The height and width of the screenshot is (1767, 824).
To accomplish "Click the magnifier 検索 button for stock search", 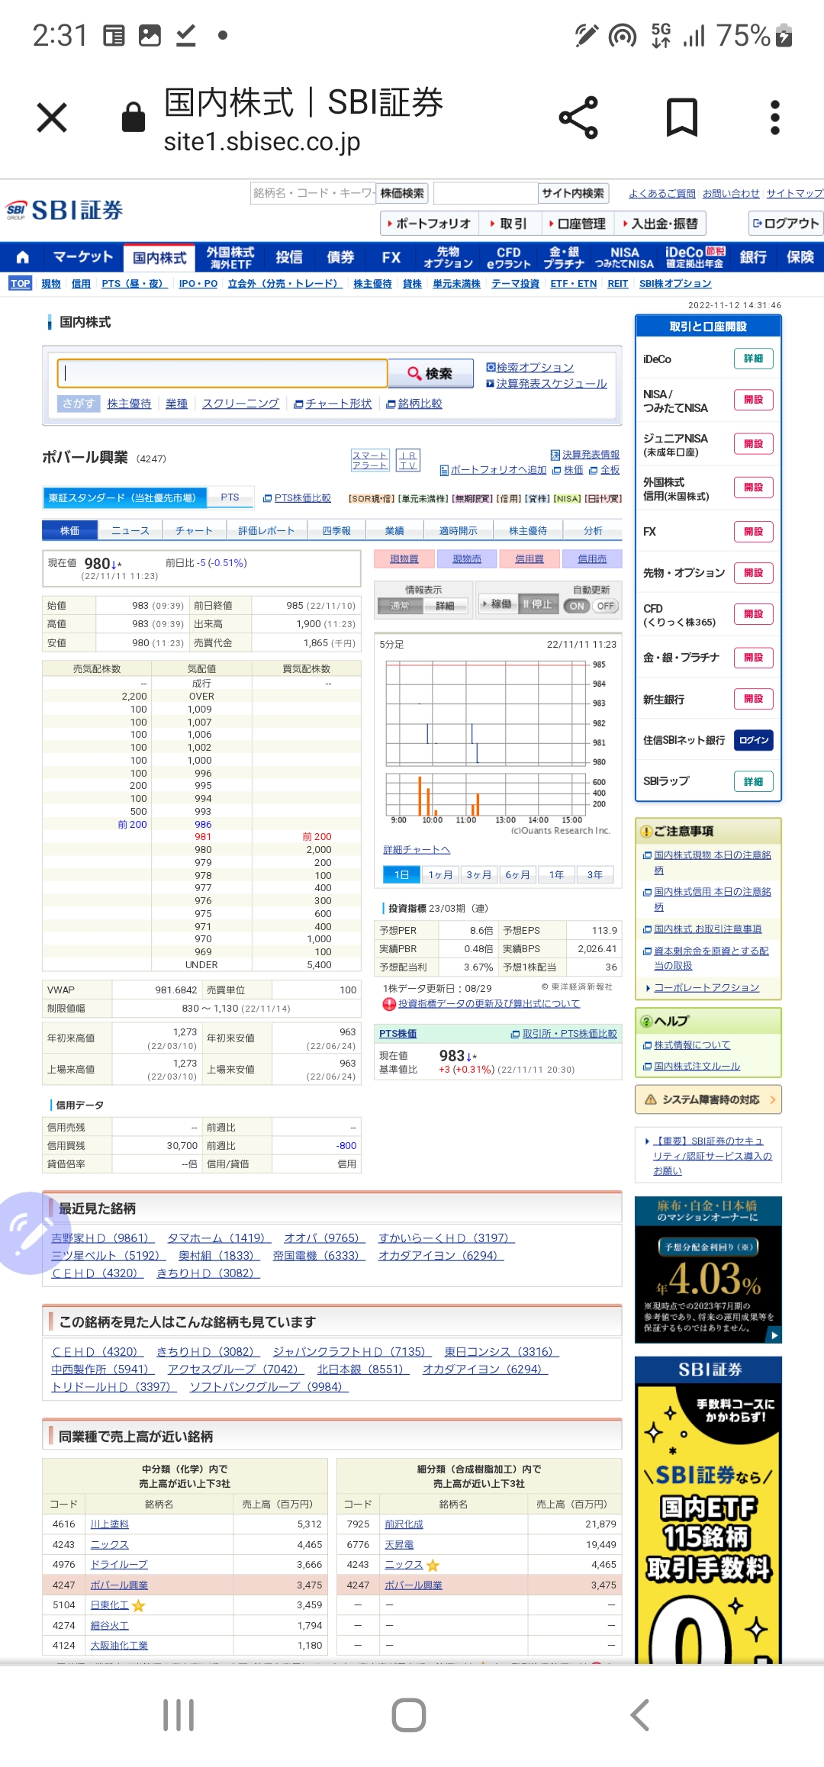I will coord(430,373).
